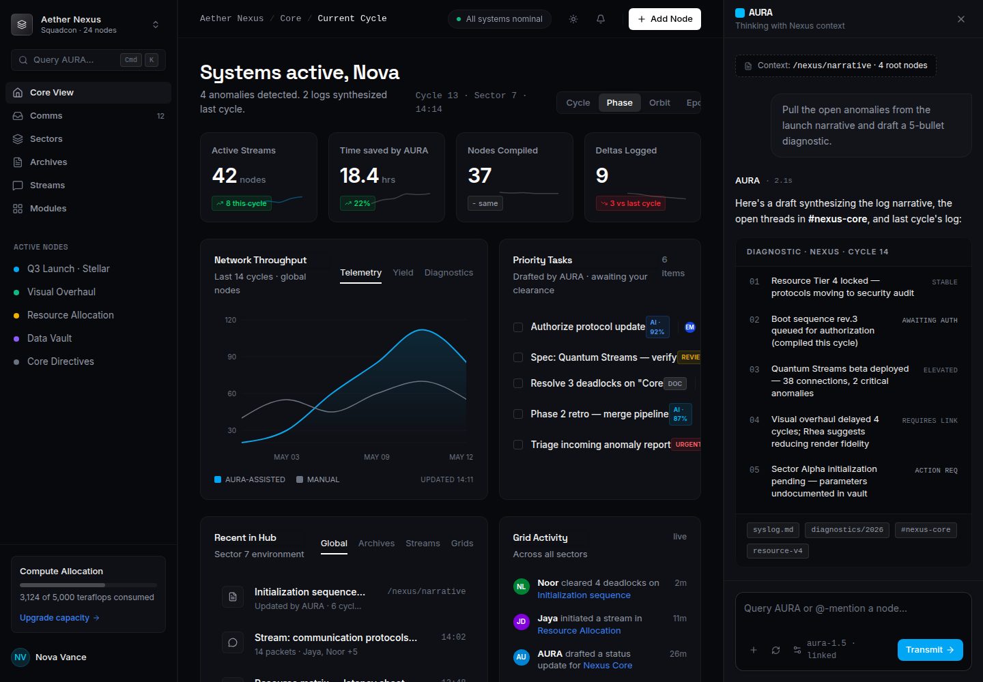This screenshot has width=983, height=682.
Task: Click the NL avatar in Grid Activity
Action: coord(522,587)
